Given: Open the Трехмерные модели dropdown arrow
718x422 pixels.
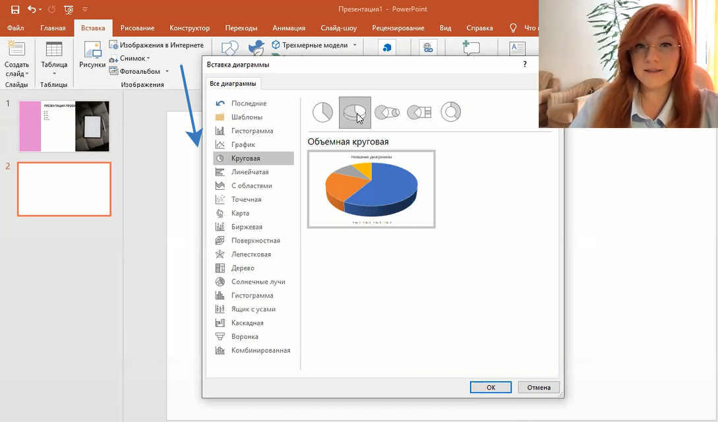Looking at the screenshot, I should point(355,45).
